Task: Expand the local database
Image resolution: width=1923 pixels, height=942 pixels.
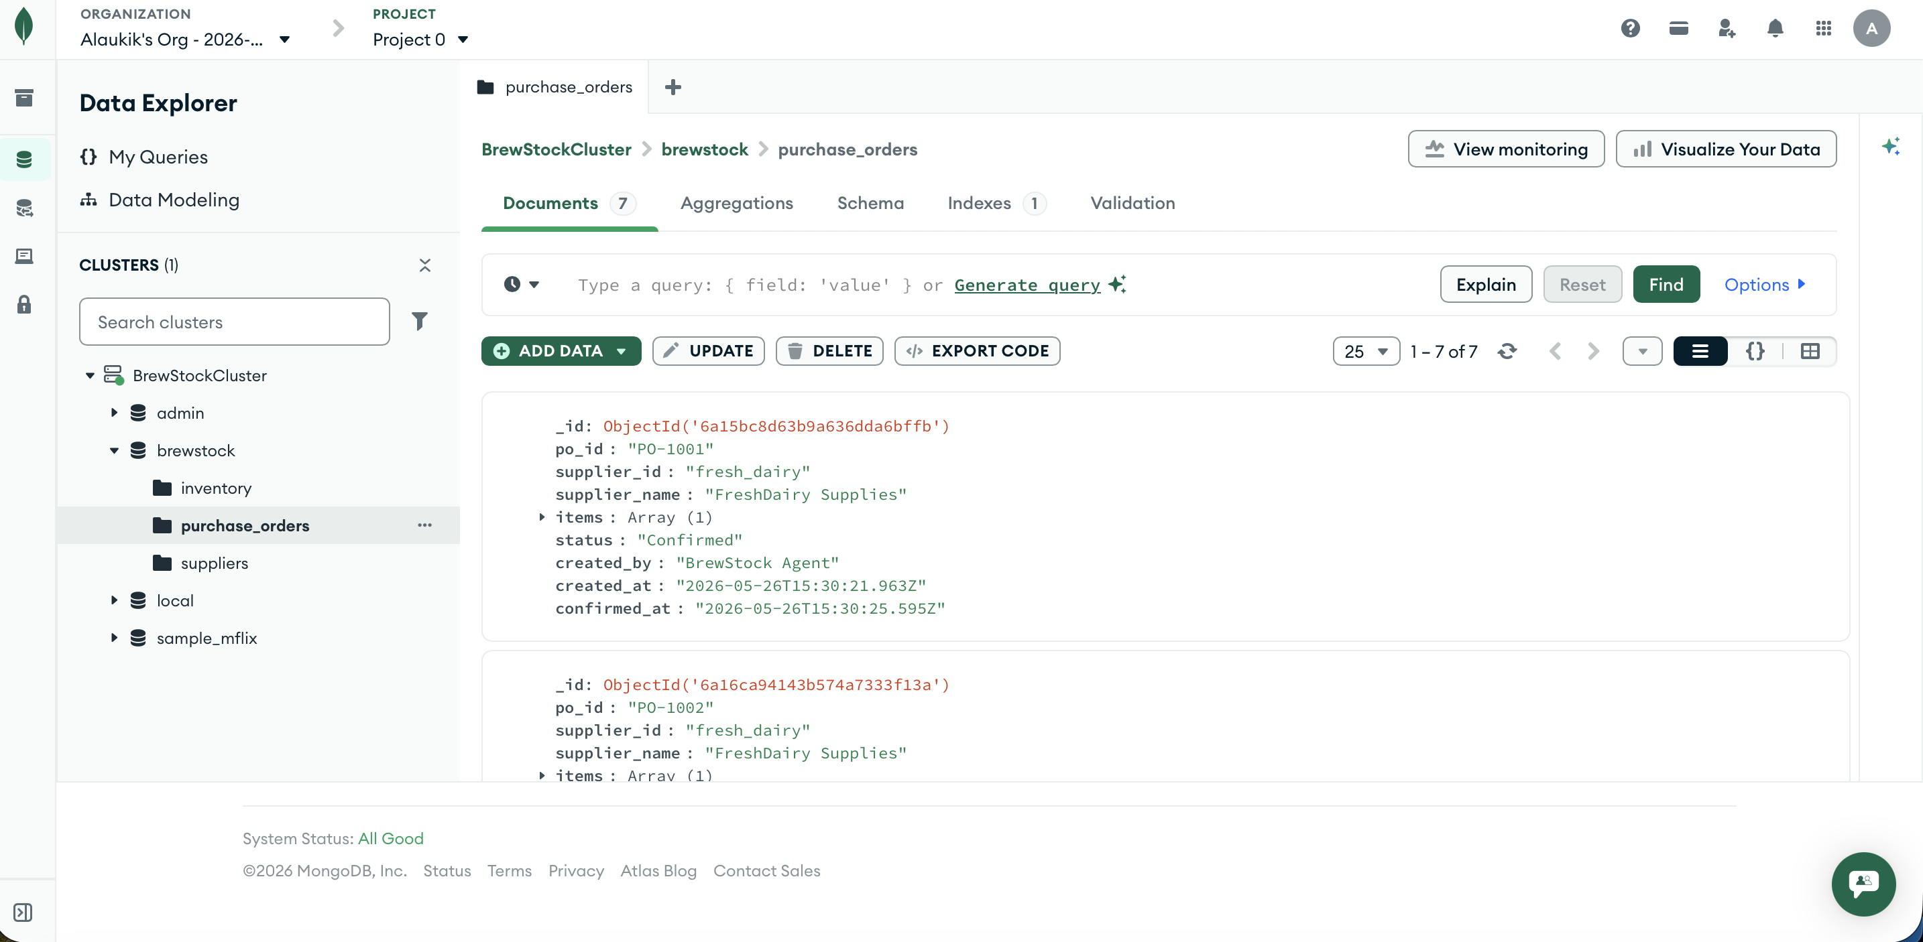Action: tap(114, 600)
